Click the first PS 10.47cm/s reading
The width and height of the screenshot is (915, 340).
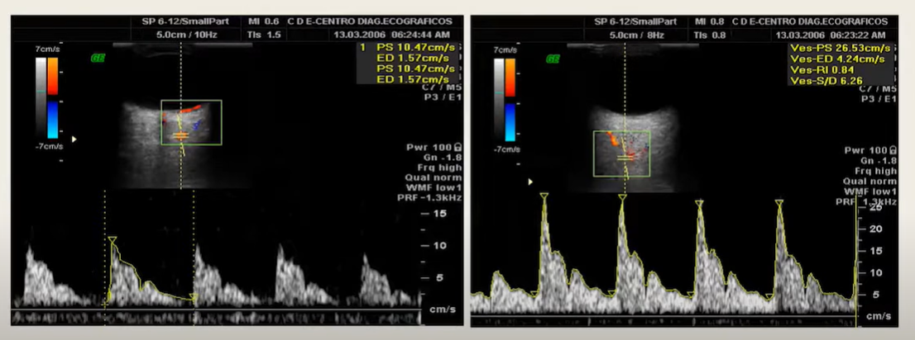pyautogui.click(x=395, y=49)
